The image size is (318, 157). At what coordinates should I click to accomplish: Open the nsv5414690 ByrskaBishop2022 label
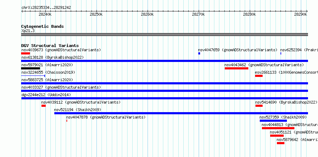pos(286,102)
